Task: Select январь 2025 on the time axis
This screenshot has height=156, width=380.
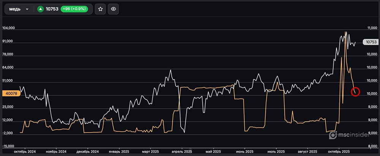Action: pos(119,151)
